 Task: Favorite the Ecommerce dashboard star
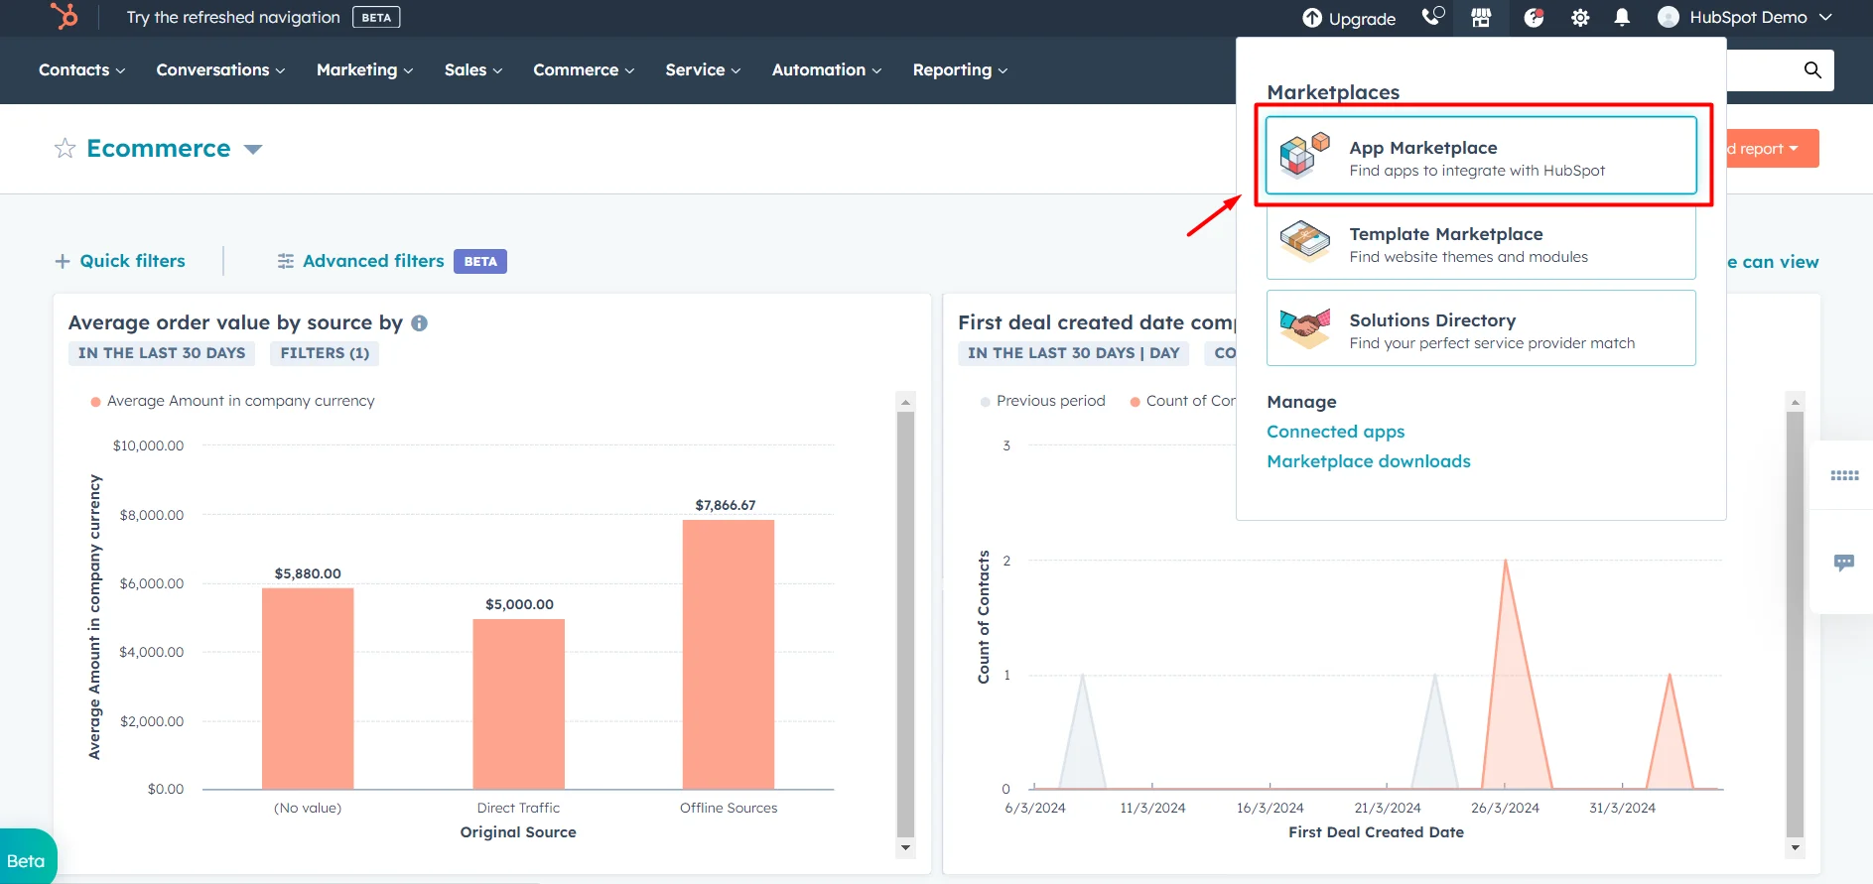pyautogui.click(x=65, y=148)
